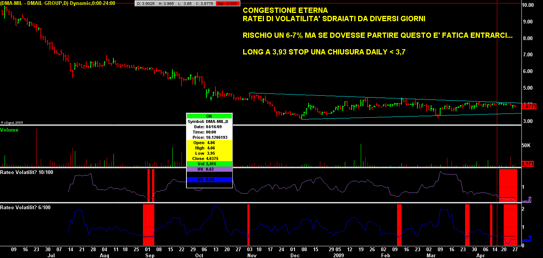Image resolution: width=543 pixels, height=258 pixels.
Task: Click the purple volatility 10/100 value tag
Action: pos(527,199)
